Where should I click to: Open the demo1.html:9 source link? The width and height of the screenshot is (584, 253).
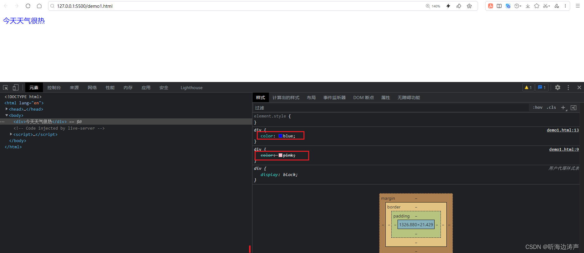(564, 149)
